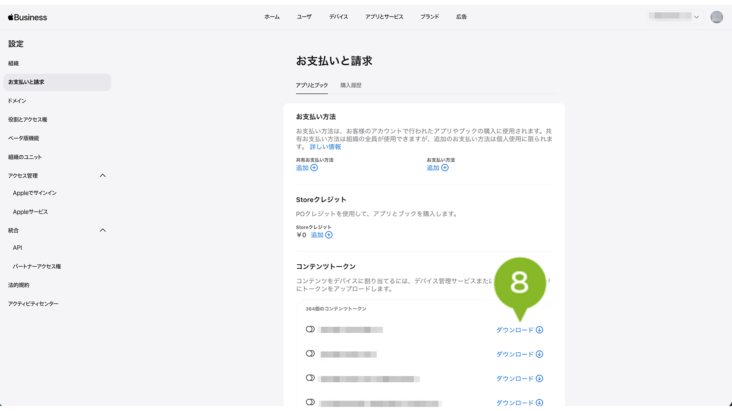Image resolution: width=732 pixels, height=411 pixels.
Task: Click the second content token's icon
Action: coord(310,353)
